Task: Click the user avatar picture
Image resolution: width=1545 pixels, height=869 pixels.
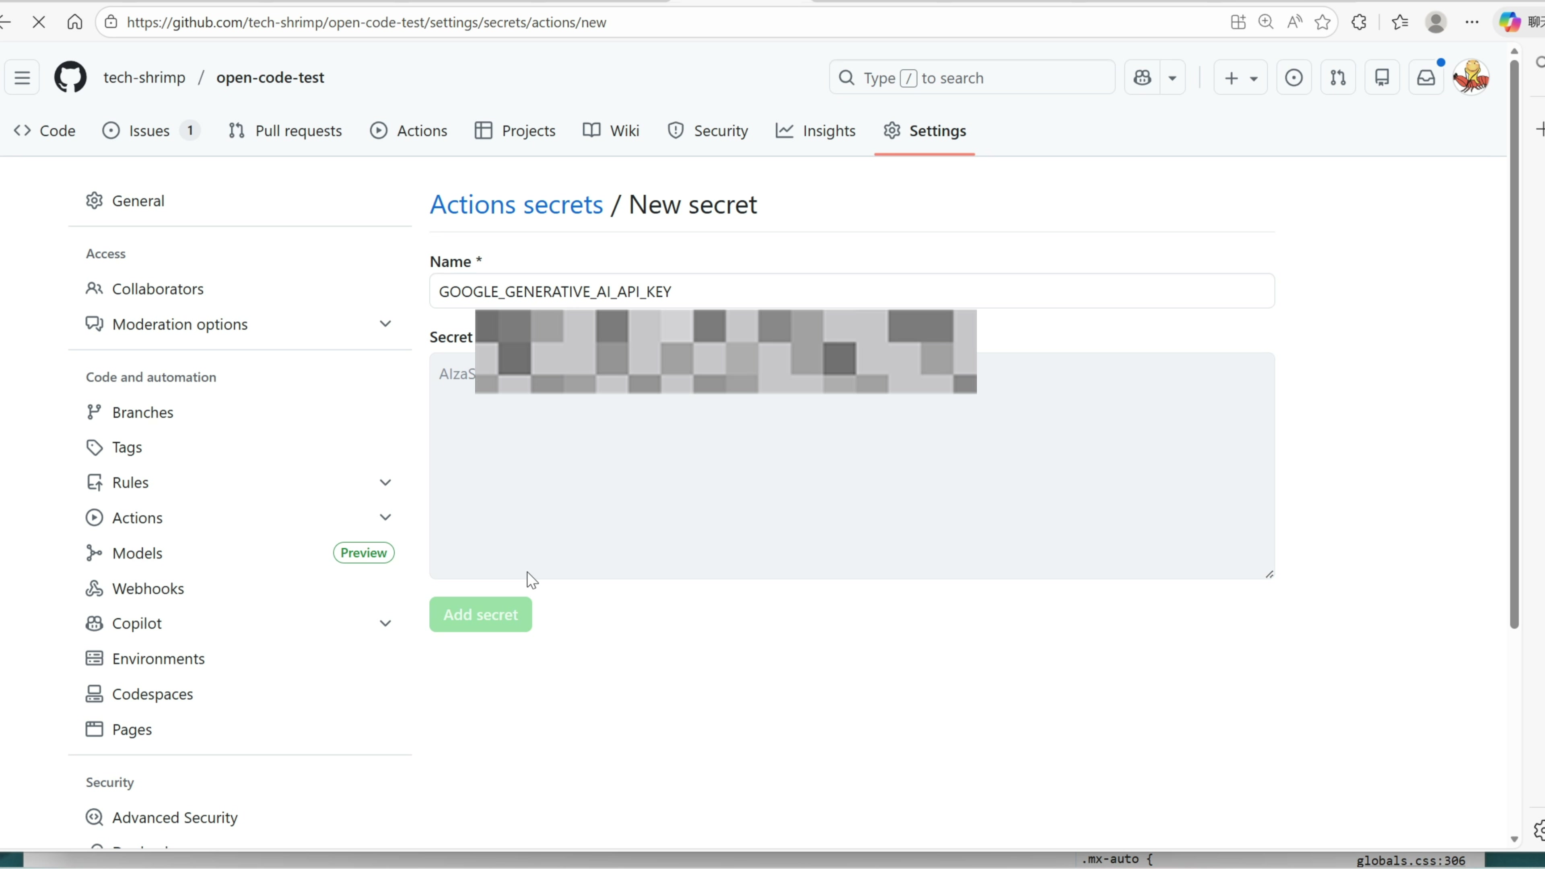Action: tap(1471, 77)
